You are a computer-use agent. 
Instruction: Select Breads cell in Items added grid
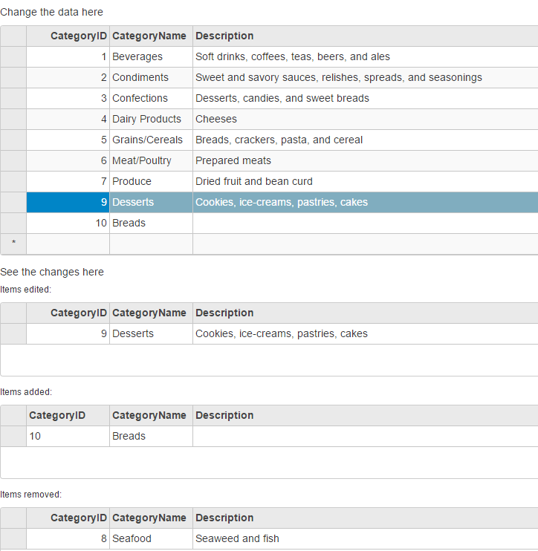(151, 436)
